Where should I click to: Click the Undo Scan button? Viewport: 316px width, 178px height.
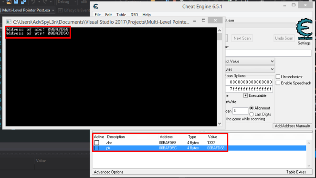(284, 38)
